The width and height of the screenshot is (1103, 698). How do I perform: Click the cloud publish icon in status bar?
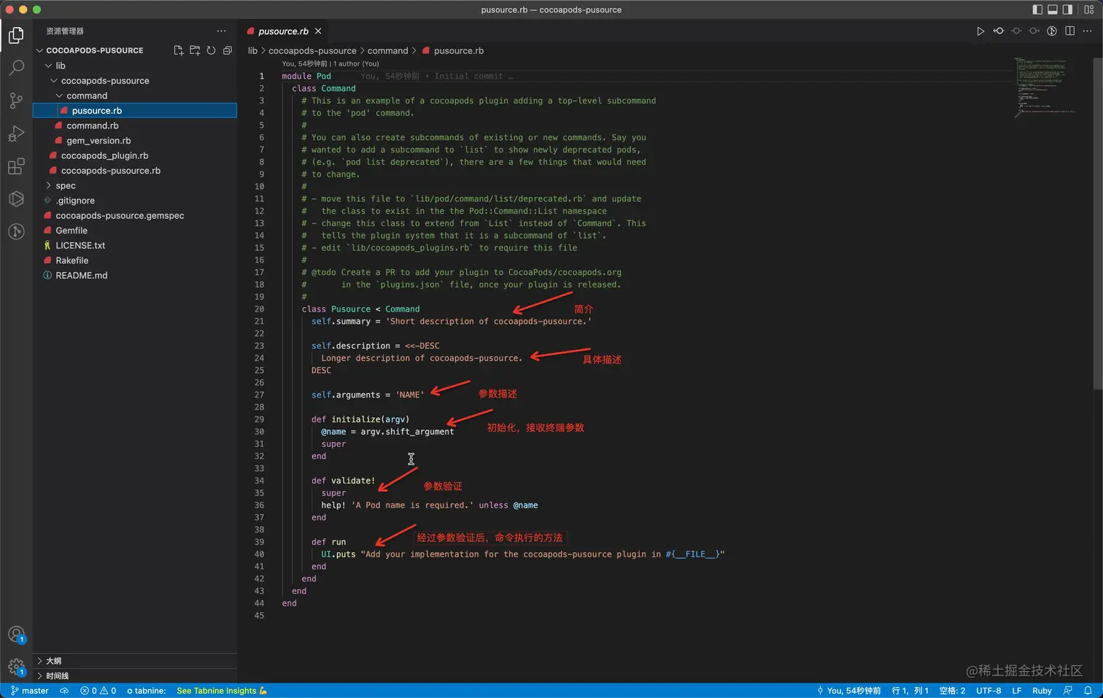(64, 691)
